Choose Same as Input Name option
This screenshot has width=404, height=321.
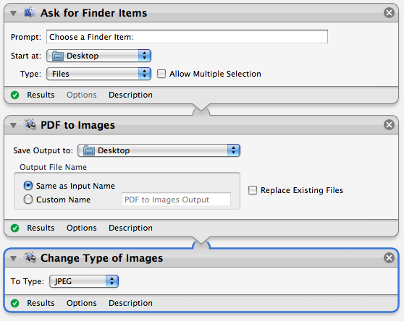pos(28,186)
